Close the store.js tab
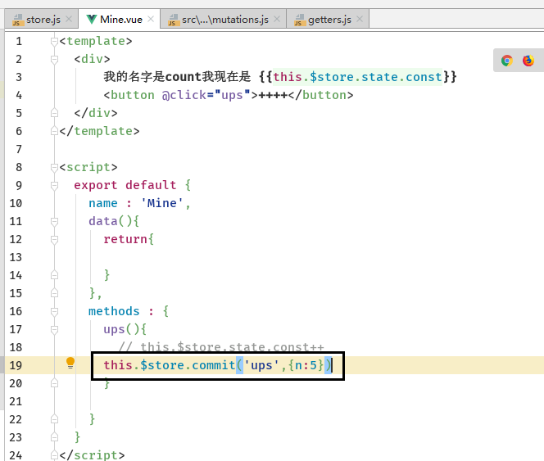The width and height of the screenshot is (544, 461). [69, 19]
